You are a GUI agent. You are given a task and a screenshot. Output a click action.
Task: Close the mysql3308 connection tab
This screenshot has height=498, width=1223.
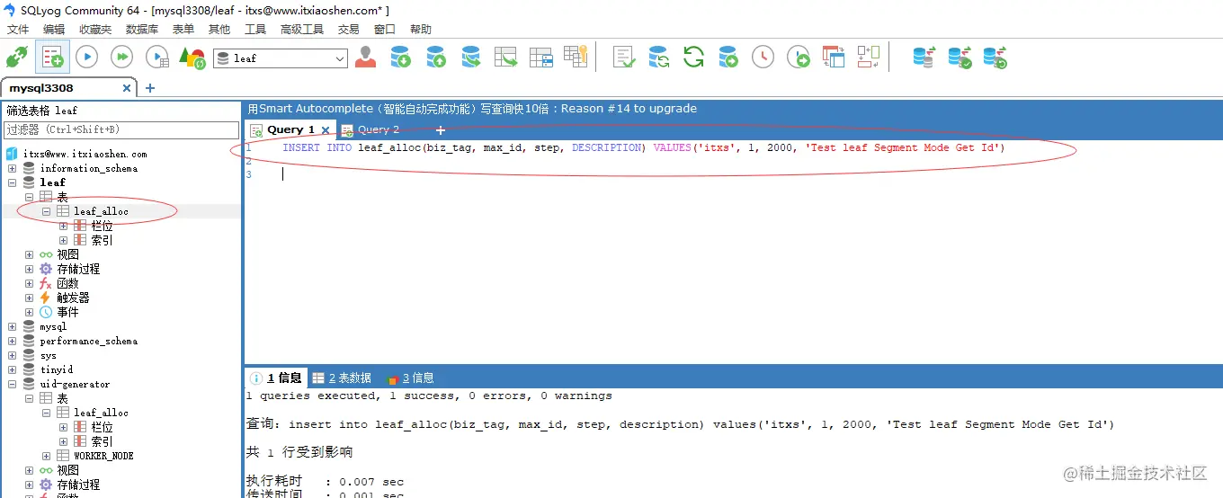(127, 88)
